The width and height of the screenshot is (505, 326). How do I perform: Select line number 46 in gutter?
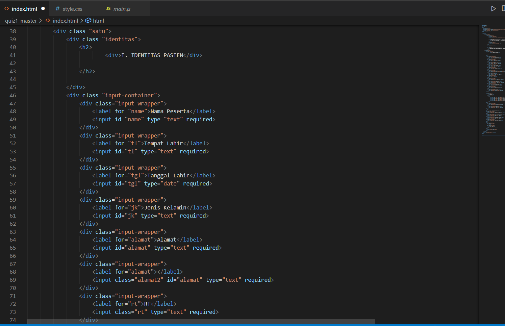[x=13, y=95]
